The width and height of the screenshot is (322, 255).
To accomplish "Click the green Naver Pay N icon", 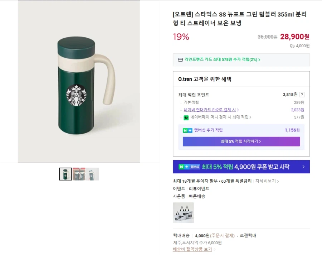I will tap(186, 117).
